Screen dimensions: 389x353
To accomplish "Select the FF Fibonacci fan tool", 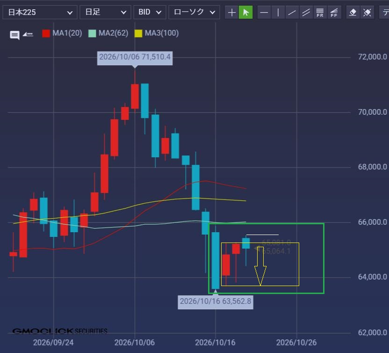I will click(334, 12).
